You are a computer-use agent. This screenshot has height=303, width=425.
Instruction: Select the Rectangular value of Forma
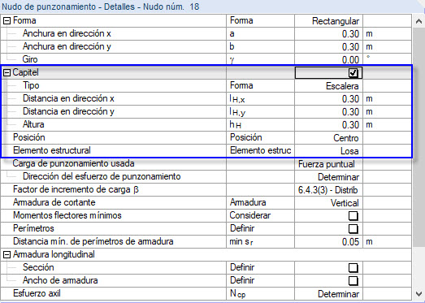point(329,21)
